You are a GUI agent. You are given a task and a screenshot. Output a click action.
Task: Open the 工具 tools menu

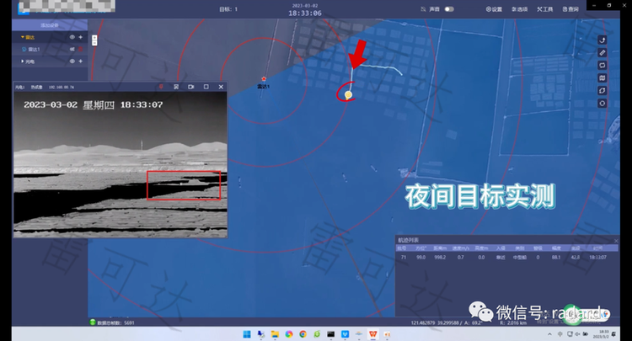[x=545, y=9]
